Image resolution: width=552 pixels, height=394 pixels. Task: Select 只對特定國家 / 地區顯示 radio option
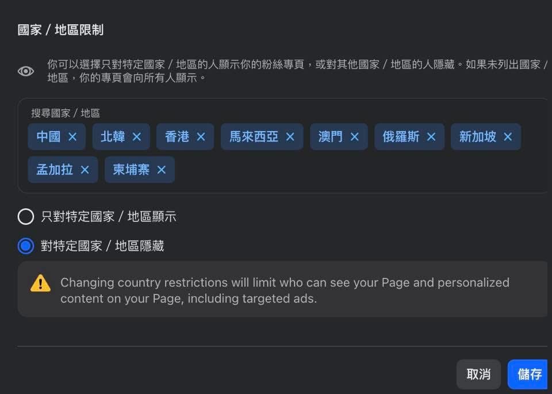pos(26,217)
